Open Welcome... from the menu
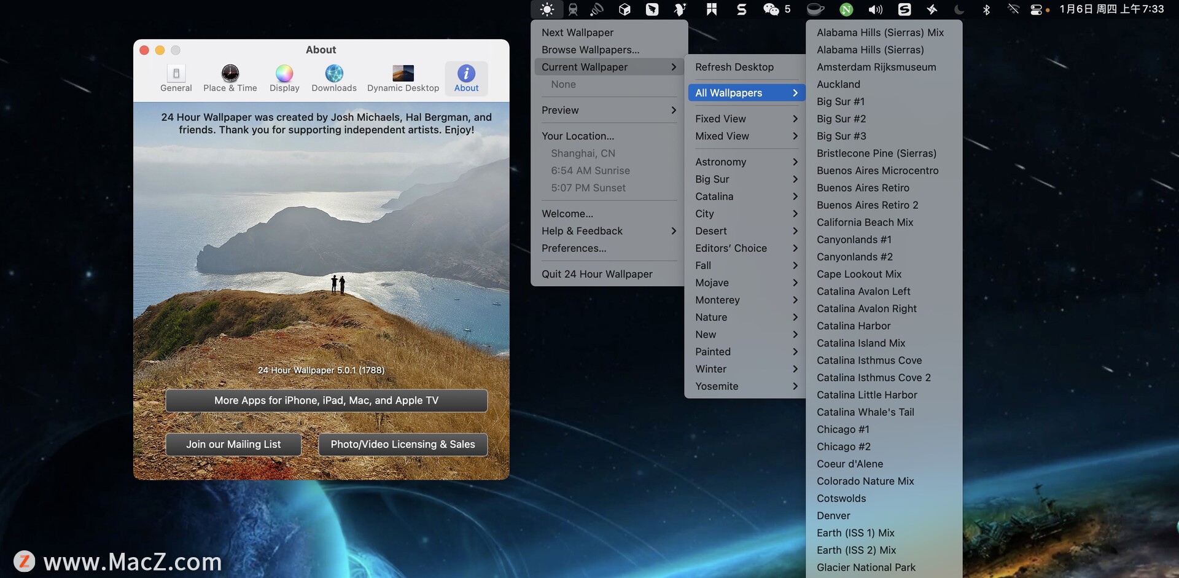 [x=609, y=214]
